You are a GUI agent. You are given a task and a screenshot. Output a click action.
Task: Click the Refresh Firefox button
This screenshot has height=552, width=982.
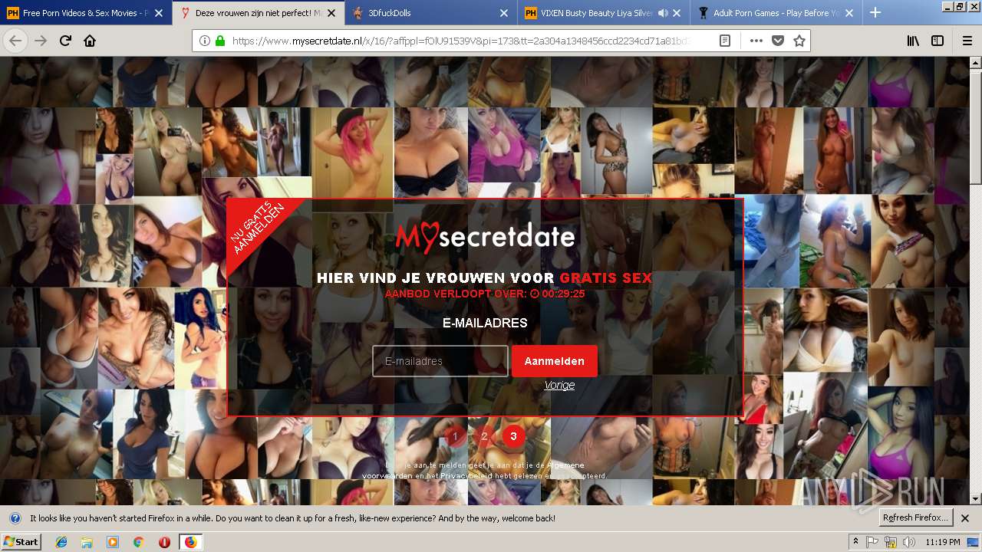click(x=916, y=517)
